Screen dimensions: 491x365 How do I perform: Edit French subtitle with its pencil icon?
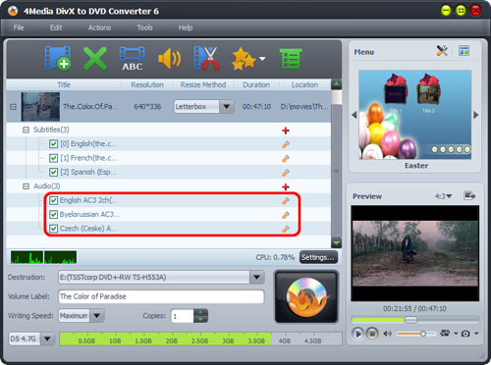tap(286, 159)
